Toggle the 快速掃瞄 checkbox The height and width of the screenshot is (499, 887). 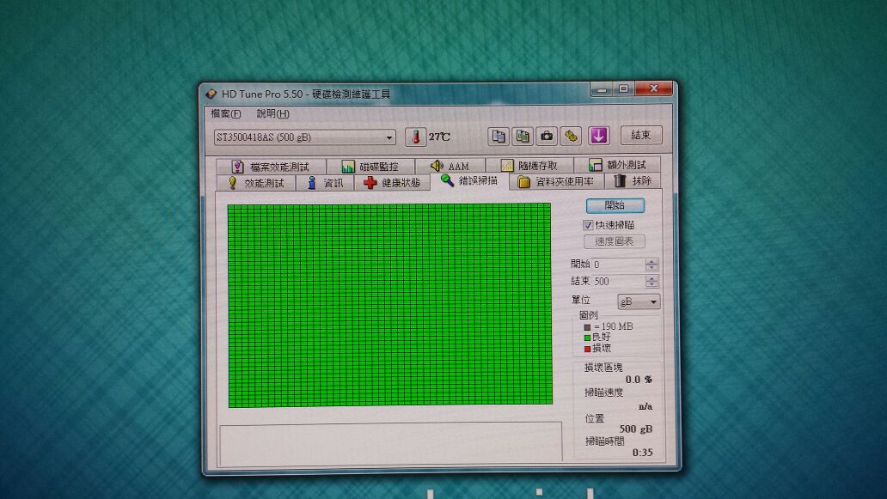tap(588, 225)
